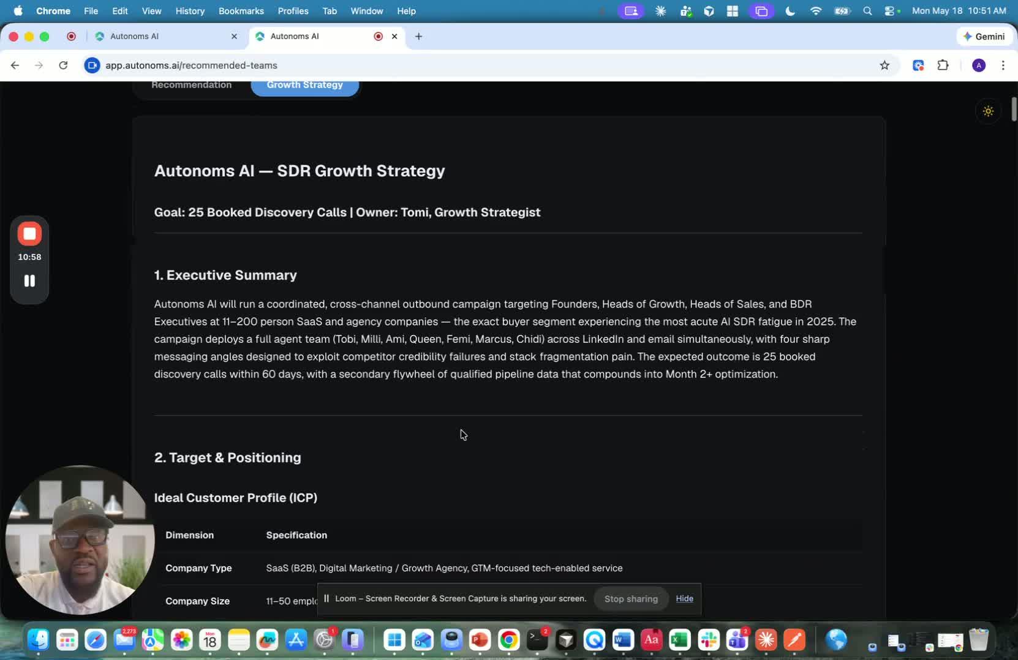Open the Help menu

406,11
